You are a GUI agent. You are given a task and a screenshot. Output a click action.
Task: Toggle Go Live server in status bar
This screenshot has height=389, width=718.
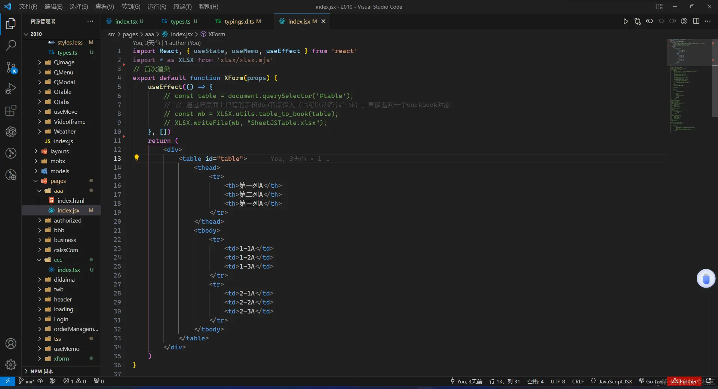(653, 381)
